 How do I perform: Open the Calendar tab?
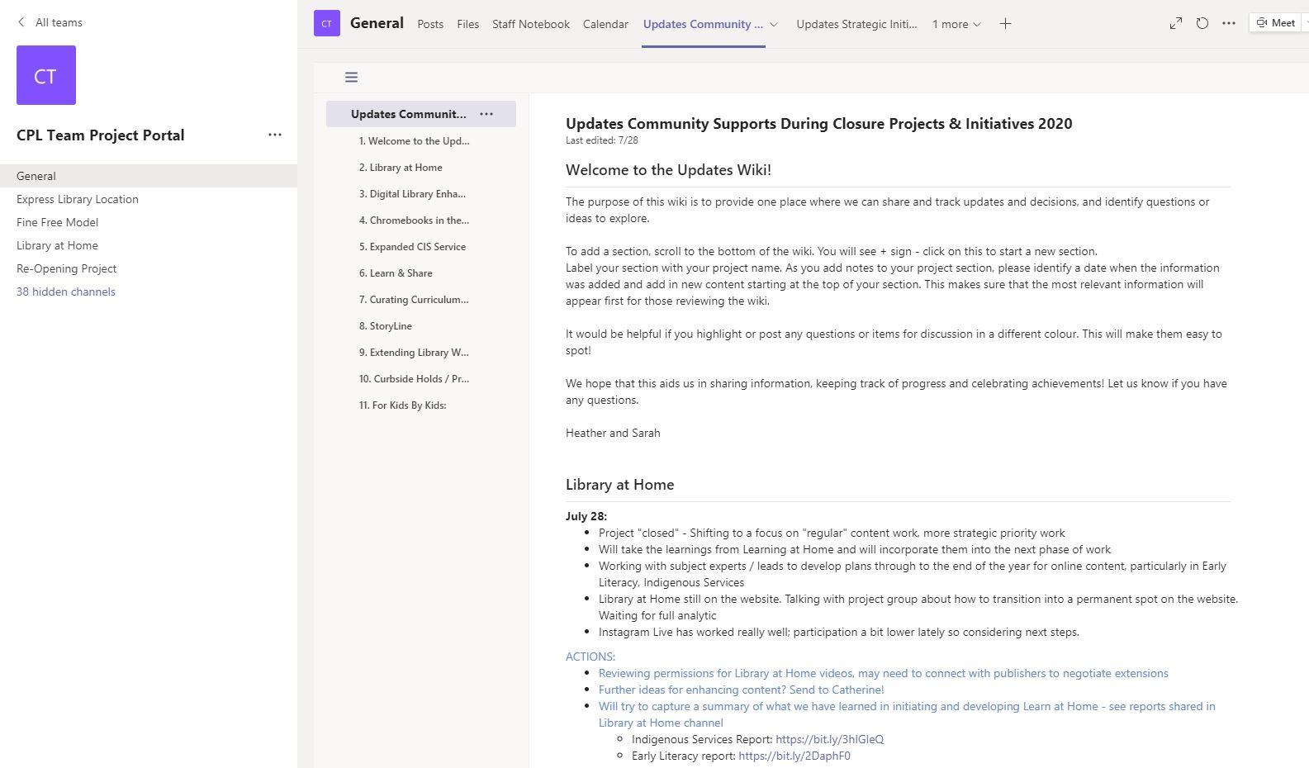coord(605,24)
